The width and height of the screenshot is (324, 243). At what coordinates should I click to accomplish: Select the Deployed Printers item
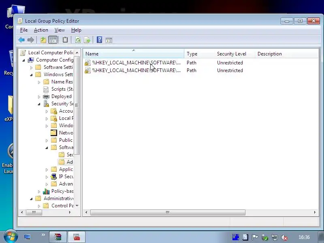point(62,96)
